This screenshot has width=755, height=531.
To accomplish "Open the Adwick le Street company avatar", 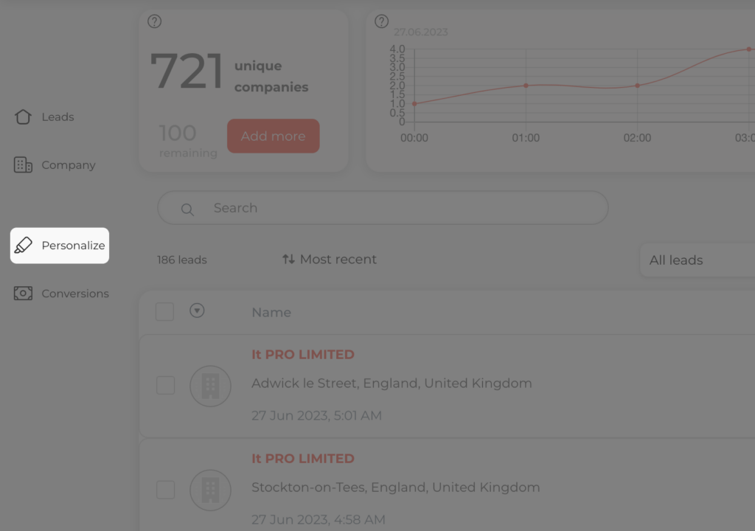I will (210, 386).
